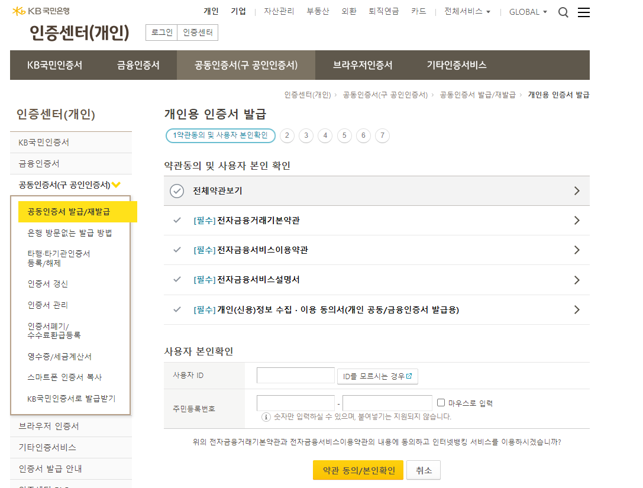The height and width of the screenshot is (488, 643).
Task: Expand 개인(신용)정보 수집·이용 동의서 chevron
Action: [x=577, y=309]
